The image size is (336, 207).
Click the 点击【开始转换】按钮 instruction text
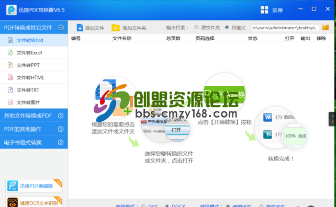[225, 122]
